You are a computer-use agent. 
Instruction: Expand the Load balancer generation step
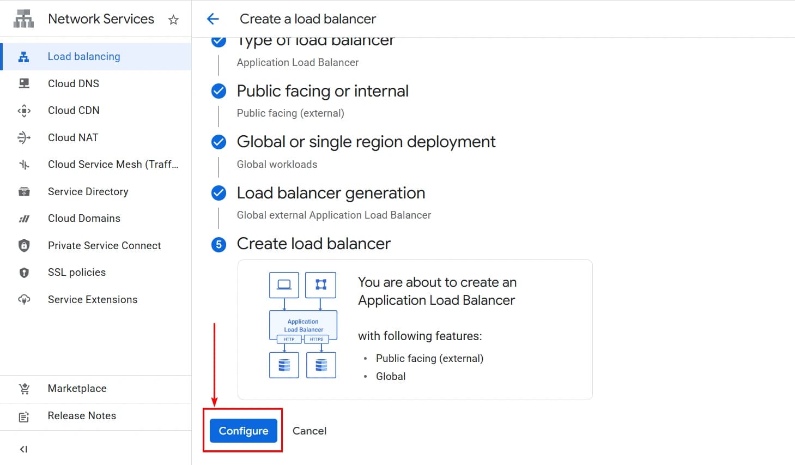pos(331,193)
